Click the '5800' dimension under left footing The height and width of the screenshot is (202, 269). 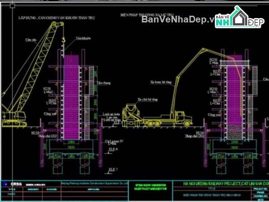click(71, 147)
